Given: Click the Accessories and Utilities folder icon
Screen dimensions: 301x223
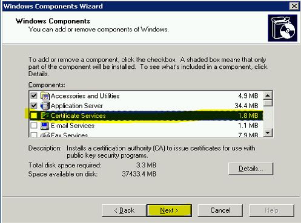Looking at the screenshot, I should point(45,96).
